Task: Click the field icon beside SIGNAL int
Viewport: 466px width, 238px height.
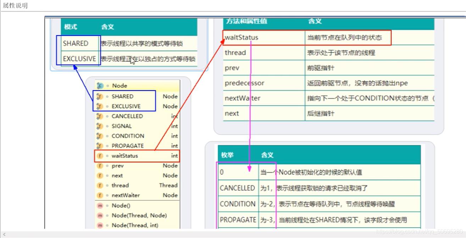Action: coord(100,126)
